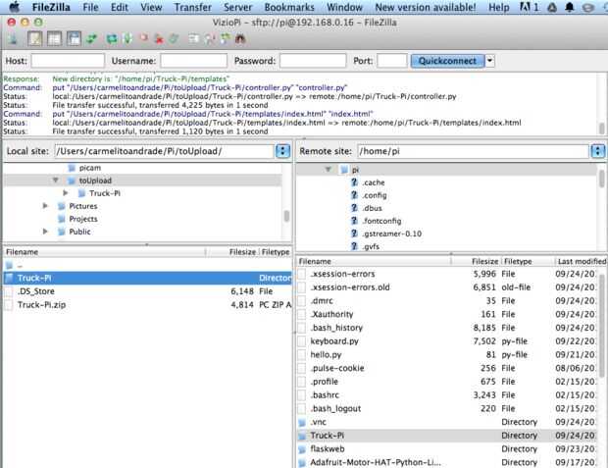This screenshot has width=608, height=468.
Task: Click the Password input field
Action: (313, 61)
